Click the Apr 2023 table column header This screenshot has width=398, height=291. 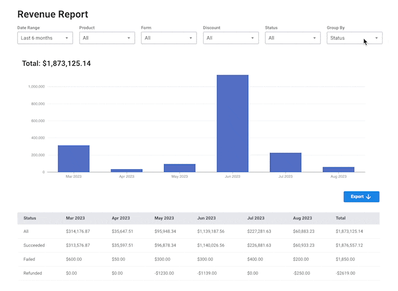click(121, 218)
